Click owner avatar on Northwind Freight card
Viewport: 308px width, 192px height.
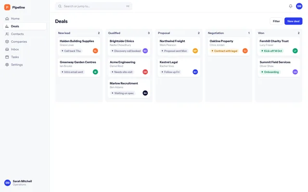click(195, 51)
